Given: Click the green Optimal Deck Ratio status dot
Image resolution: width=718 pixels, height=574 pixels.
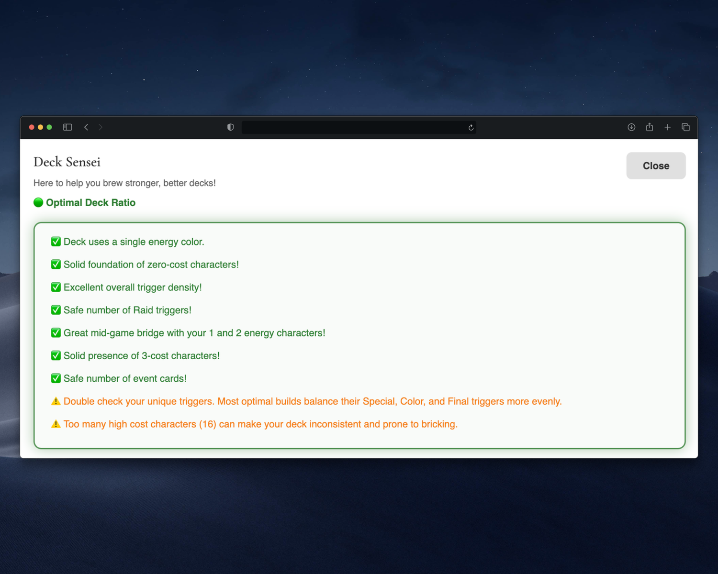Looking at the screenshot, I should 38,202.
